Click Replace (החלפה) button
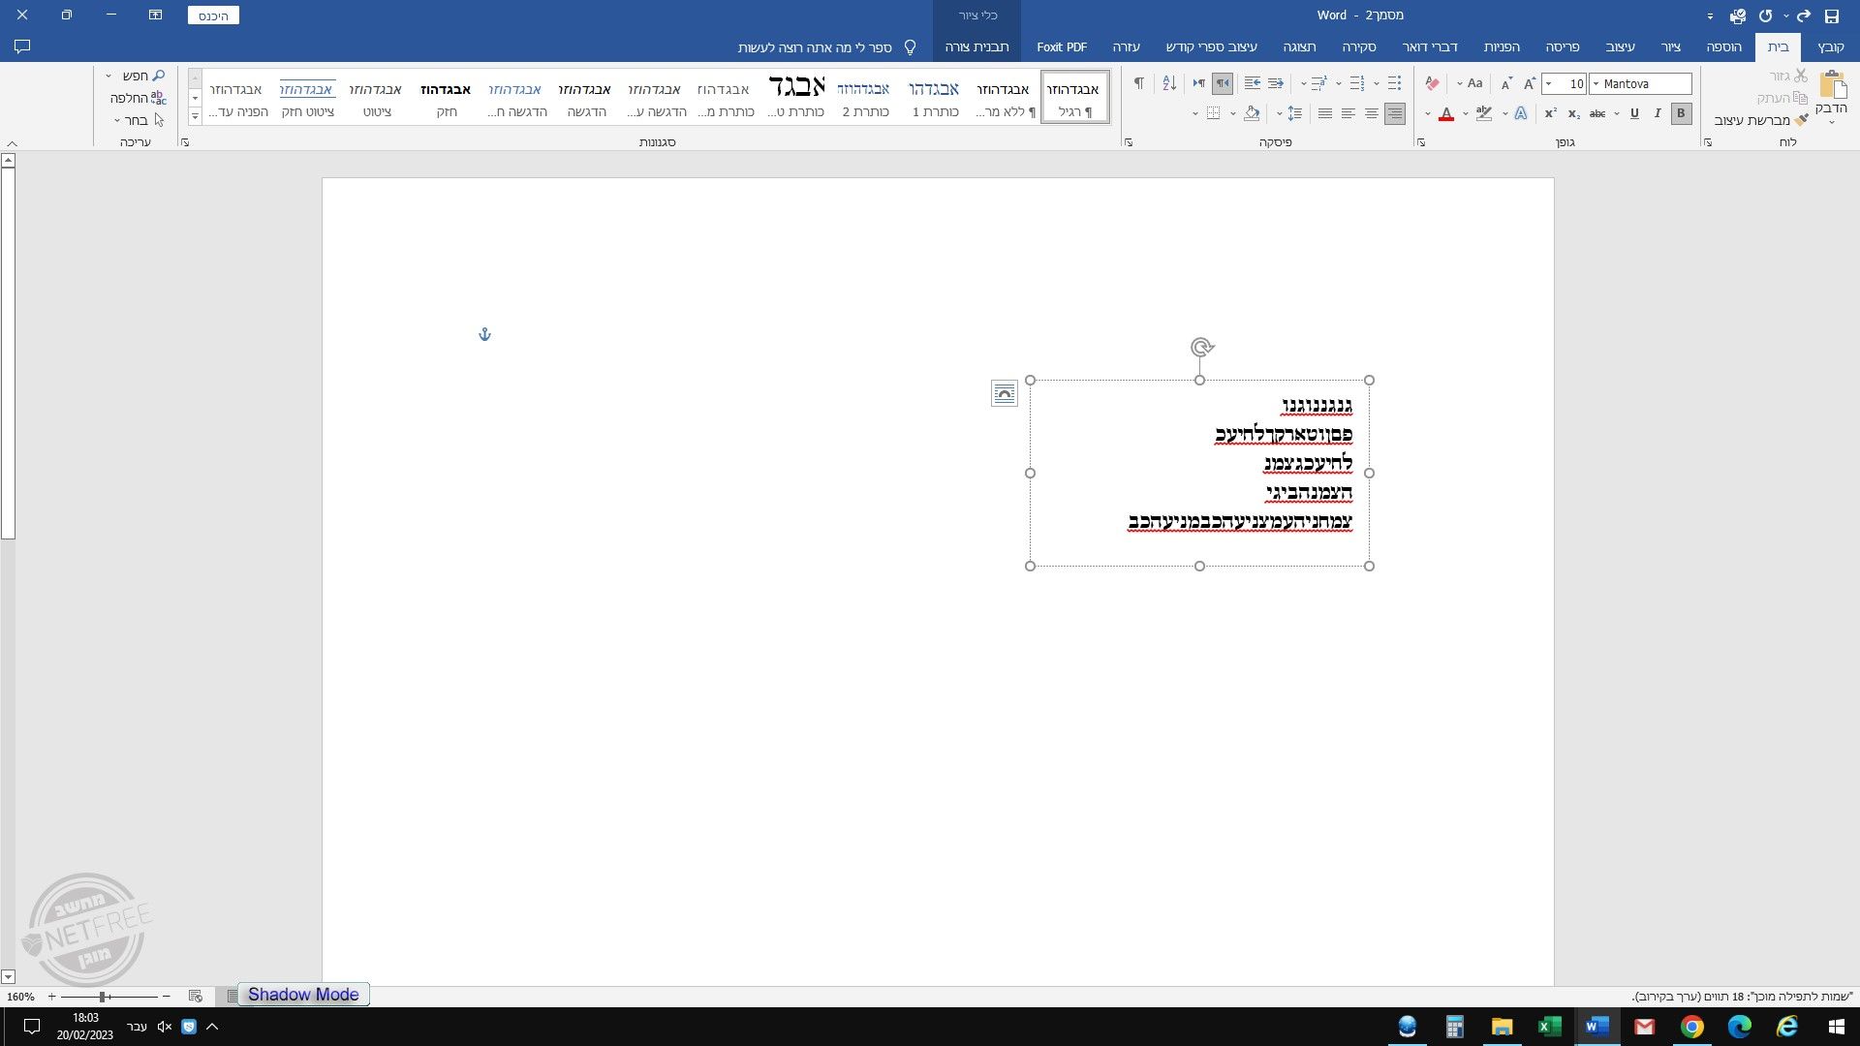Image resolution: width=1860 pixels, height=1046 pixels. coord(138,98)
